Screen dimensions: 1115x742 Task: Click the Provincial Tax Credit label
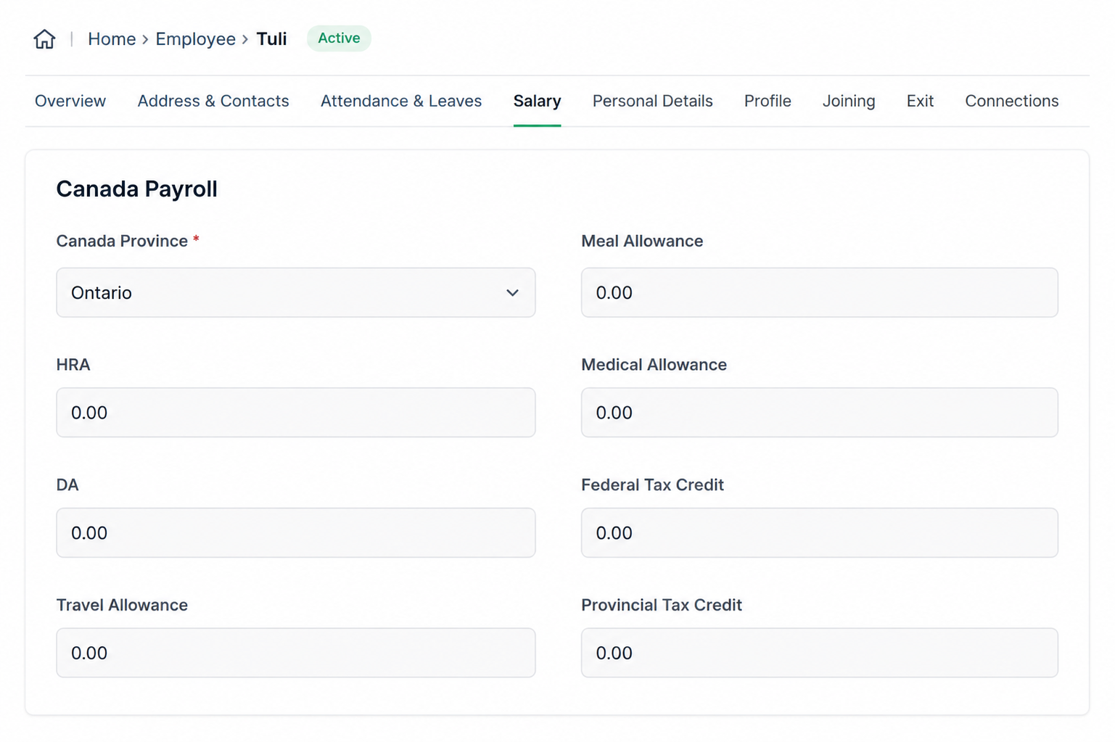click(x=662, y=605)
